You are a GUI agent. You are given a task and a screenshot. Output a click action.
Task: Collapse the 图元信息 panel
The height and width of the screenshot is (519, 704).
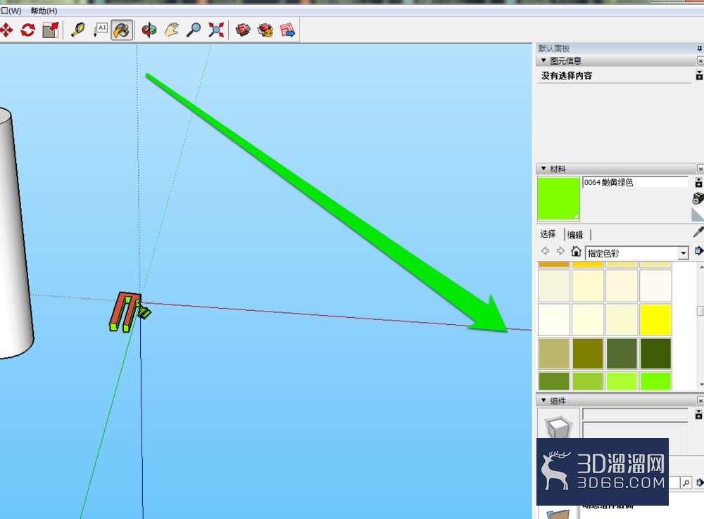tap(543, 60)
